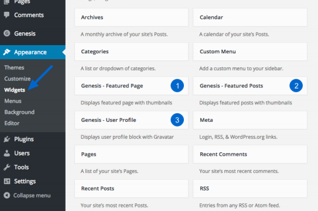318x211 pixels.
Task: Expand the RSS widget
Action: (250, 189)
